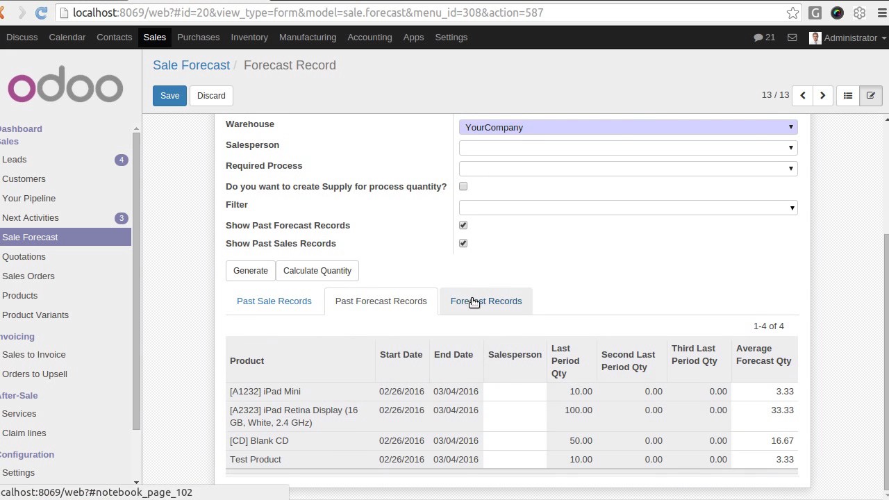889x500 pixels.
Task: Open the Required Process dropdown
Action: coord(628,169)
